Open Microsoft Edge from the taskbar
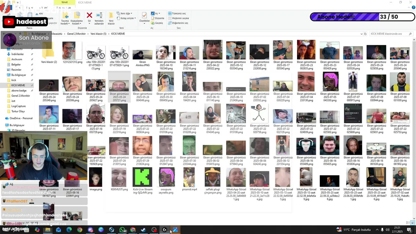Screen dimensions: 416x234 [x=69, y=230]
